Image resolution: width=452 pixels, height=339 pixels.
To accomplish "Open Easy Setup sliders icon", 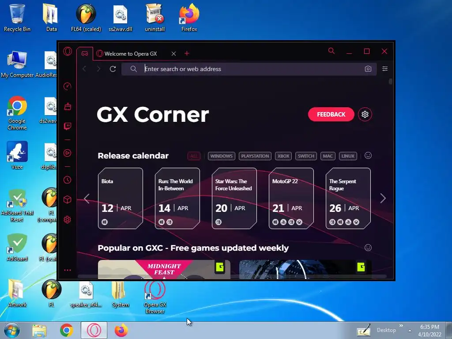I will click(385, 68).
